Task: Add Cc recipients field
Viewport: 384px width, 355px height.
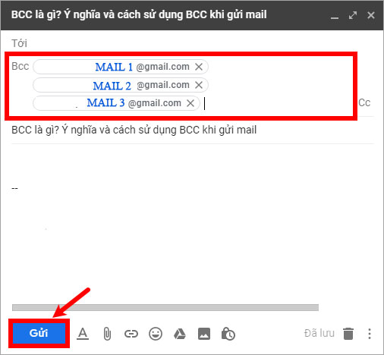Action: pyautogui.click(x=364, y=102)
